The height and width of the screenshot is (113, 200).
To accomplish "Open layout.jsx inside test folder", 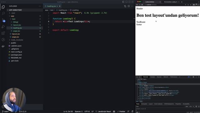I will click(x=25, y=25).
